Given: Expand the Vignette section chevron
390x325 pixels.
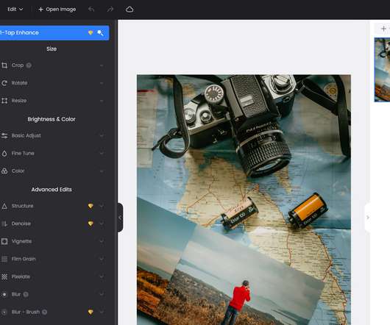Looking at the screenshot, I should 102,241.
